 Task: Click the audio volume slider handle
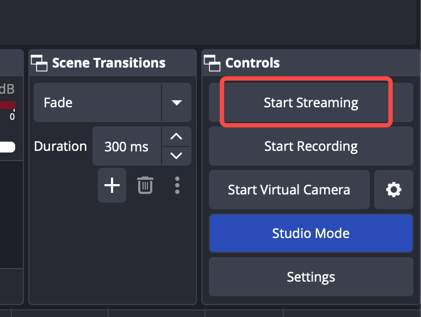[7, 147]
